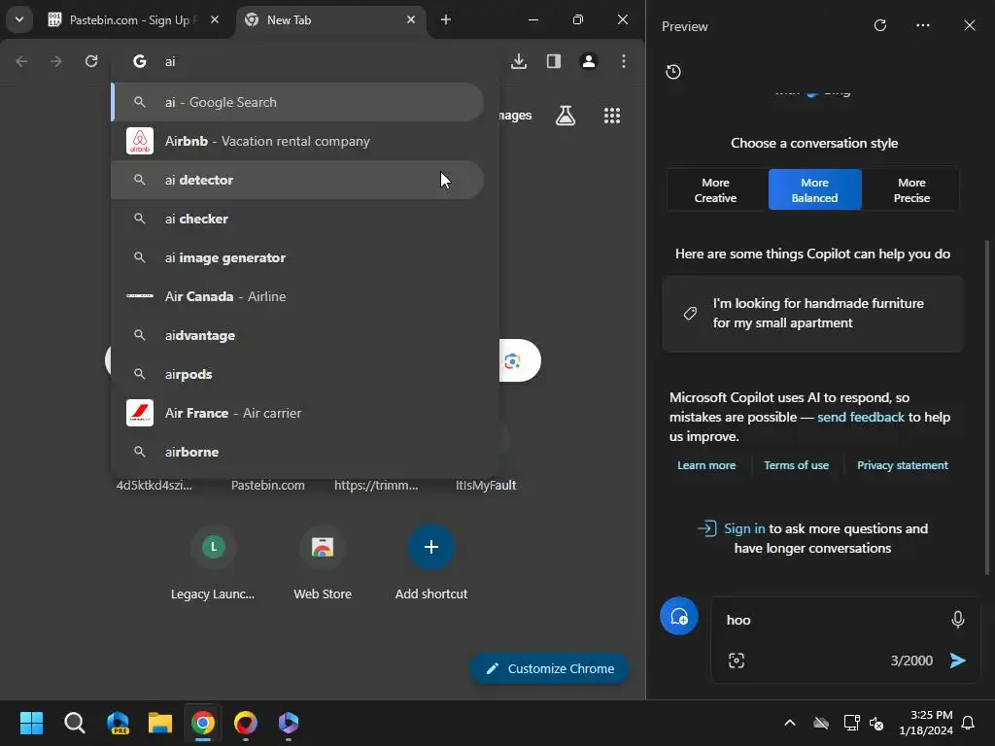Select the 'airborne' suggestion
Screen dimensions: 995x746
(x=297, y=452)
